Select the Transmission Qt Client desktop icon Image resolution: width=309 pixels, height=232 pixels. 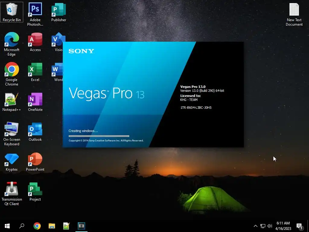12,194
